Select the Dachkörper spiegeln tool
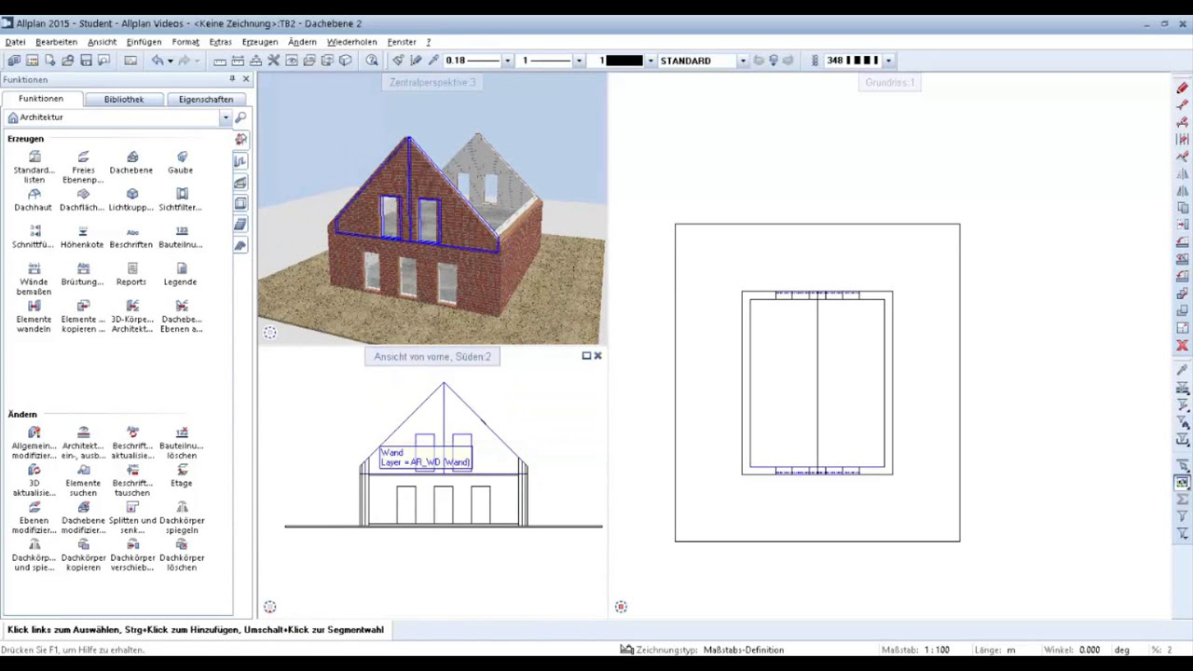Image resolution: width=1193 pixels, height=671 pixels. pos(182,518)
